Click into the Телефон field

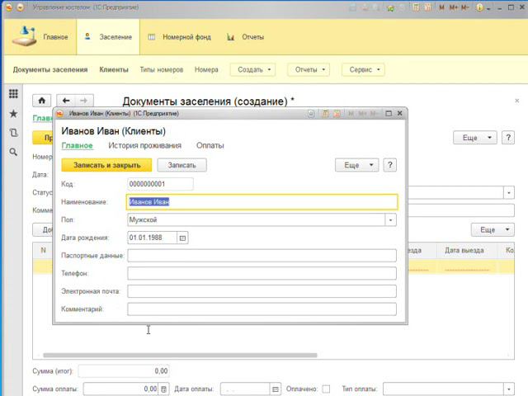[x=262, y=273]
